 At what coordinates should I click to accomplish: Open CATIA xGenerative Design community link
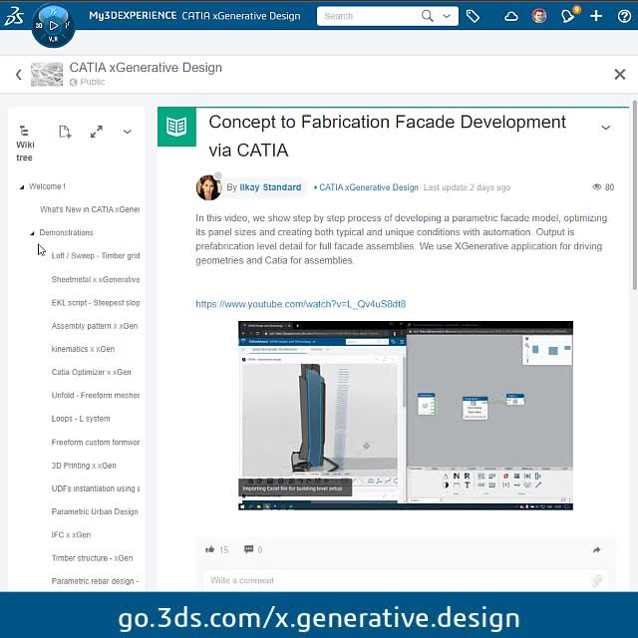coord(368,187)
